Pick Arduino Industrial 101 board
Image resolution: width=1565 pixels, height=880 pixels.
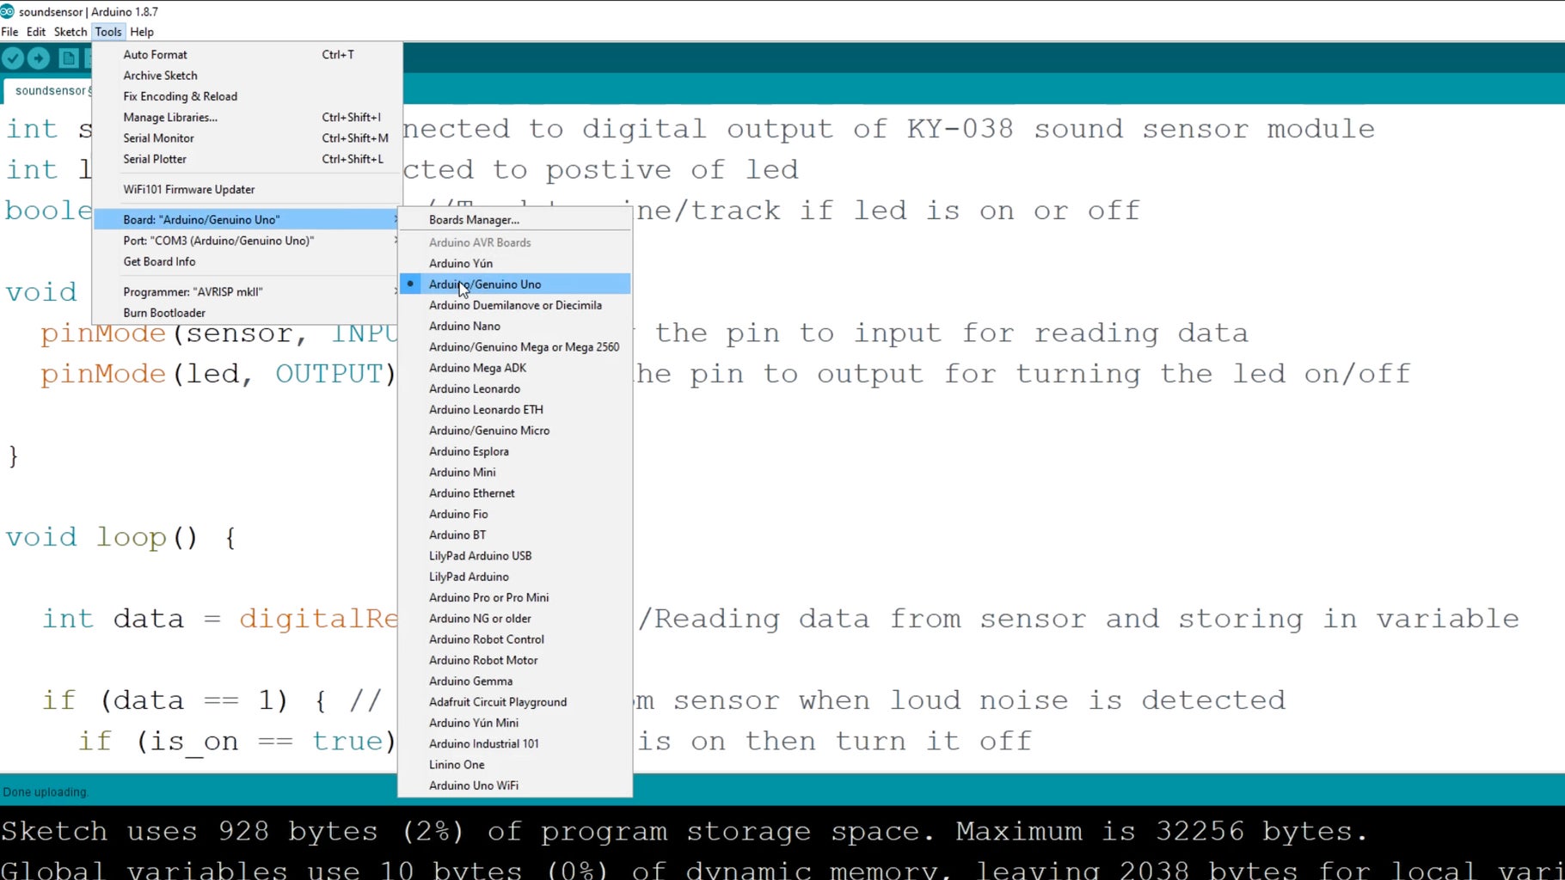pyautogui.click(x=515, y=744)
